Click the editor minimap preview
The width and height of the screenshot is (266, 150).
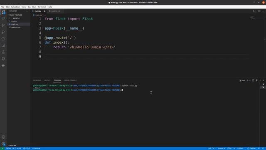click(253, 17)
